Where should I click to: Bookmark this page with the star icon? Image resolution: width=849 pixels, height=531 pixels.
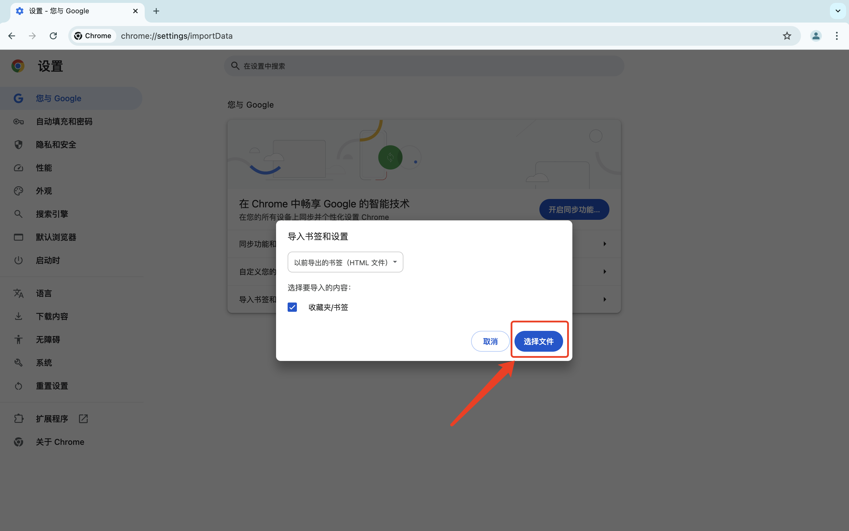click(787, 36)
